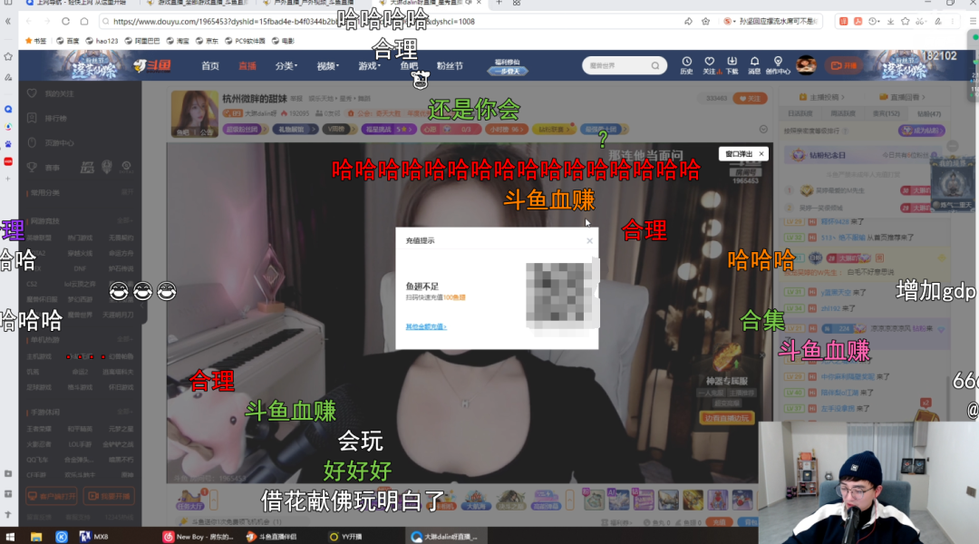Image resolution: width=979 pixels, height=544 pixels.
Task: Open the 关注 heart icon in Douyu header
Action: pos(709,65)
